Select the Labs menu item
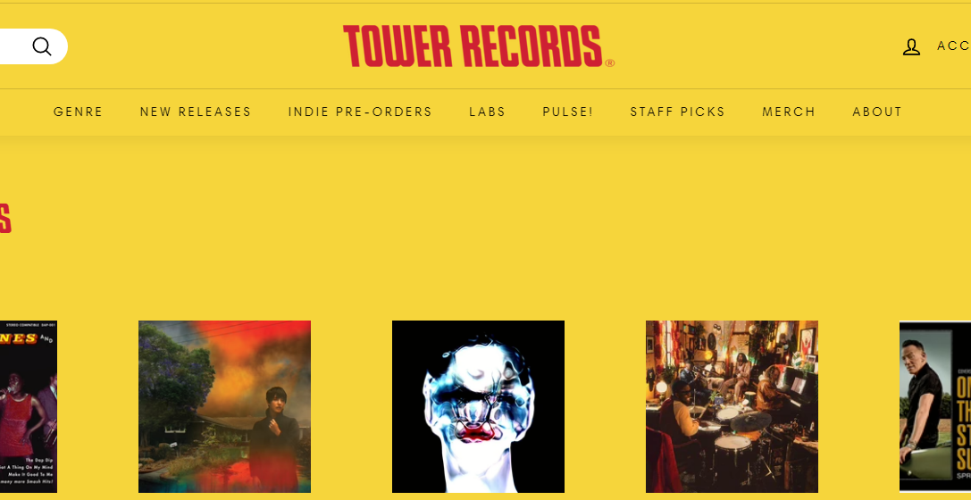This screenshot has width=971, height=500. pyautogui.click(x=488, y=112)
